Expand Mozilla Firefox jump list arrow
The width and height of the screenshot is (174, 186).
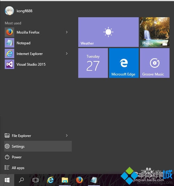click(67, 32)
